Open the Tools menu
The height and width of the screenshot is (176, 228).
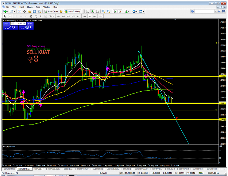(x=38, y=7)
